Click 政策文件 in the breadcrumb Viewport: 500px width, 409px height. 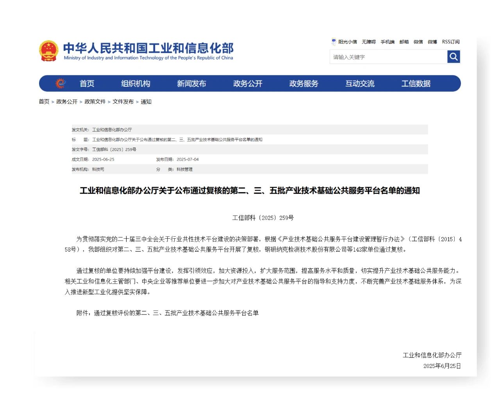(x=95, y=102)
